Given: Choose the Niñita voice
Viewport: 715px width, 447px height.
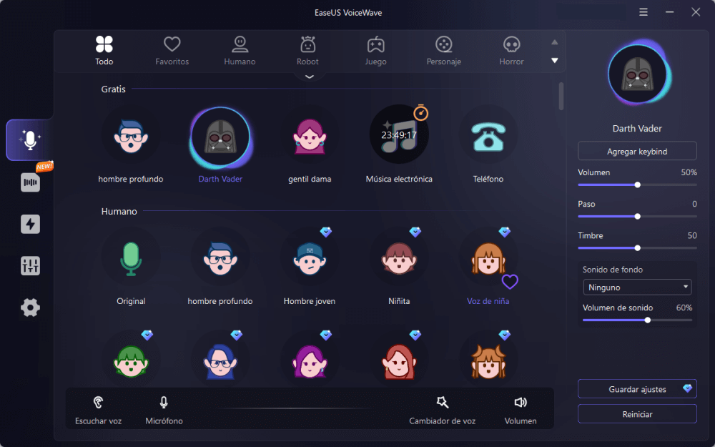Looking at the screenshot, I should coord(399,258).
